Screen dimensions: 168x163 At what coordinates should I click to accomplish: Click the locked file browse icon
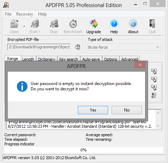[x=77, y=47]
